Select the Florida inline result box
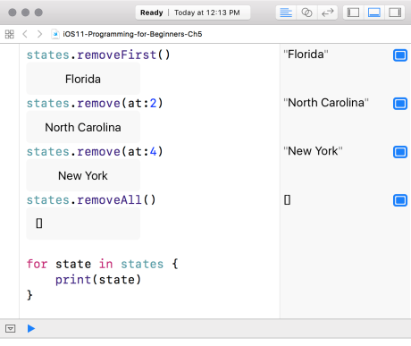This screenshot has width=411, height=346. (x=83, y=79)
